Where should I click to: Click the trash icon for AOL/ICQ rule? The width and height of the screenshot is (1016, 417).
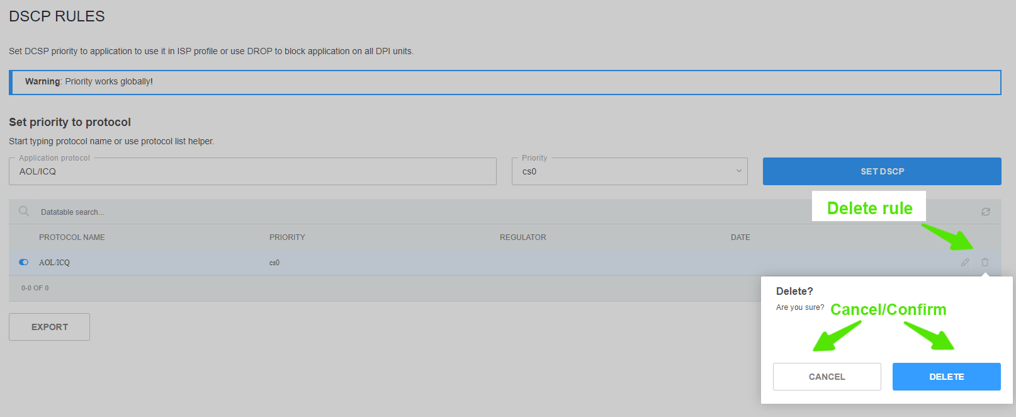(985, 262)
